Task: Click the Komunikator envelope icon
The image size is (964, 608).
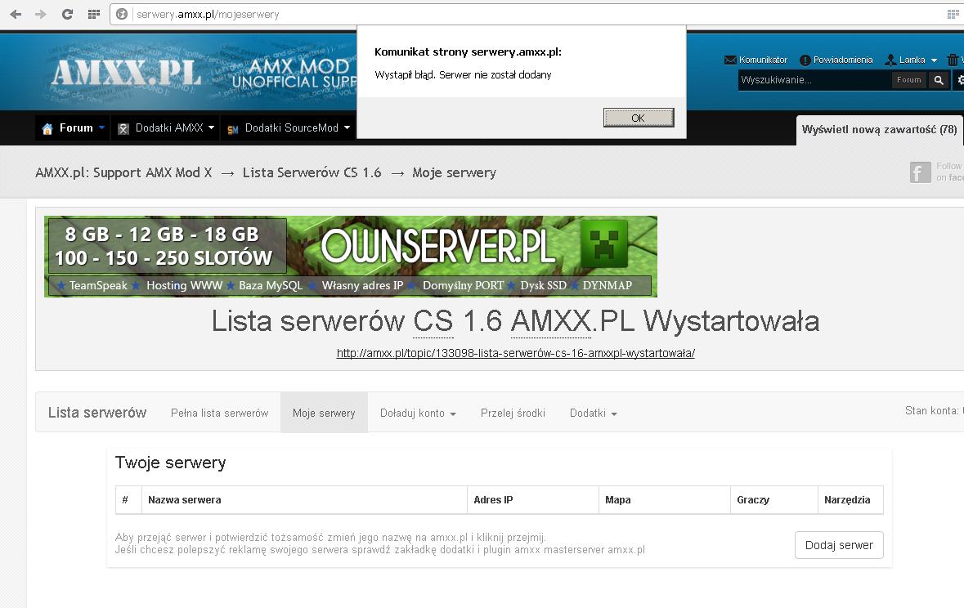Action: [730, 60]
